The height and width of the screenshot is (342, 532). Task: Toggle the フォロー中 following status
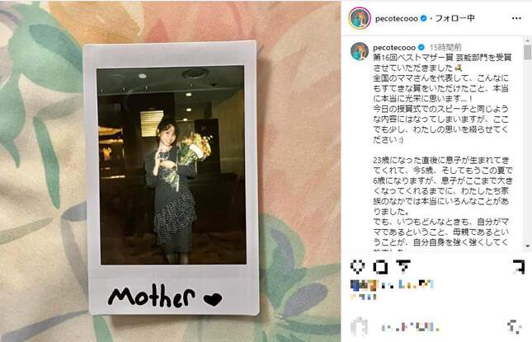tap(454, 18)
